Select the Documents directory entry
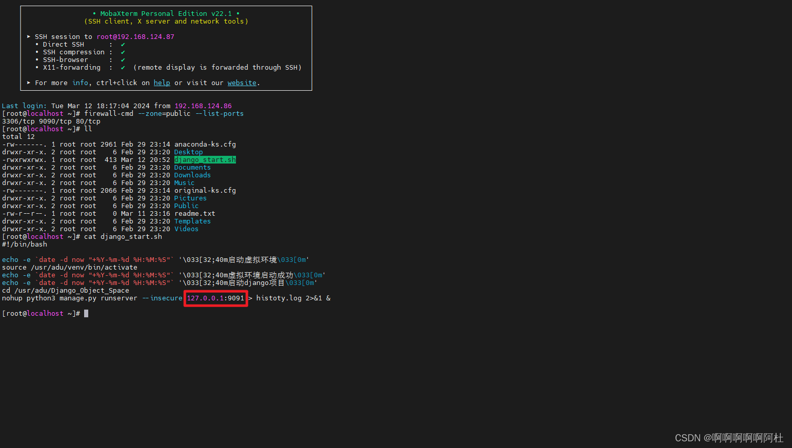Image resolution: width=792 pixels, height=448 pixels. pos(192,167)
